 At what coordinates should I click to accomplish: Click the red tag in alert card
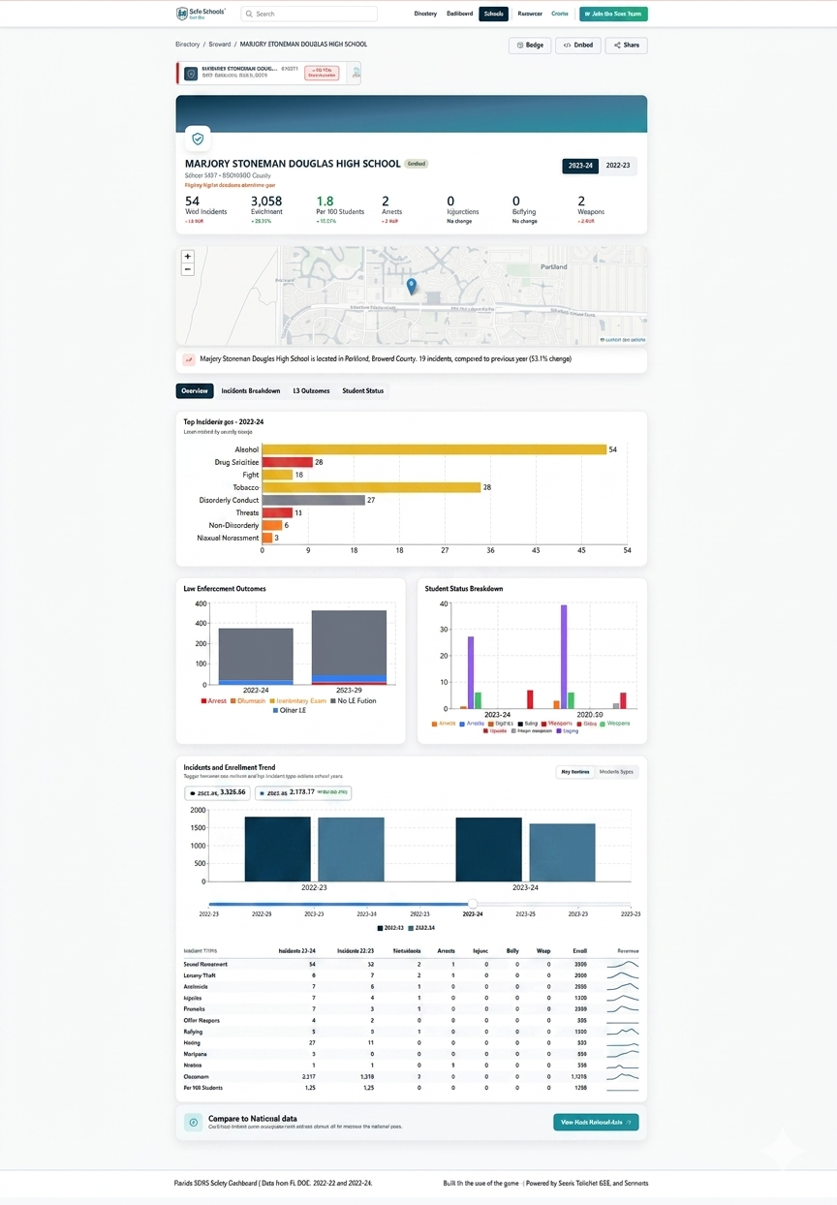pos(322,73)
